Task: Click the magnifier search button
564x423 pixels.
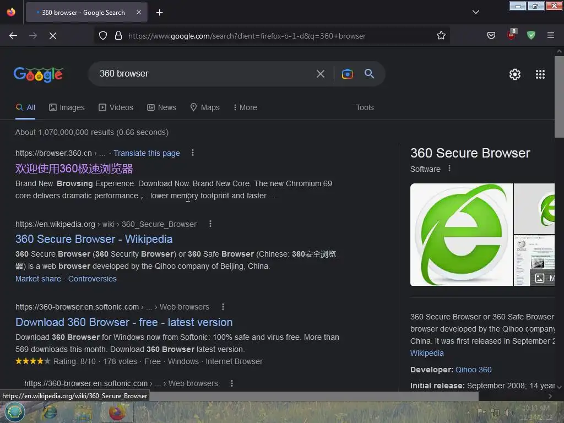Action: (369, 73)
